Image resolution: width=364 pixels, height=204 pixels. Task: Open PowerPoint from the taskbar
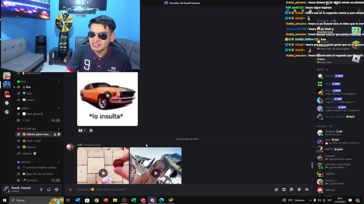[x=106, y=200]
